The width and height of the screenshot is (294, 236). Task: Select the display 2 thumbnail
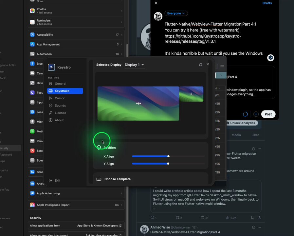[x=191, y=94]
